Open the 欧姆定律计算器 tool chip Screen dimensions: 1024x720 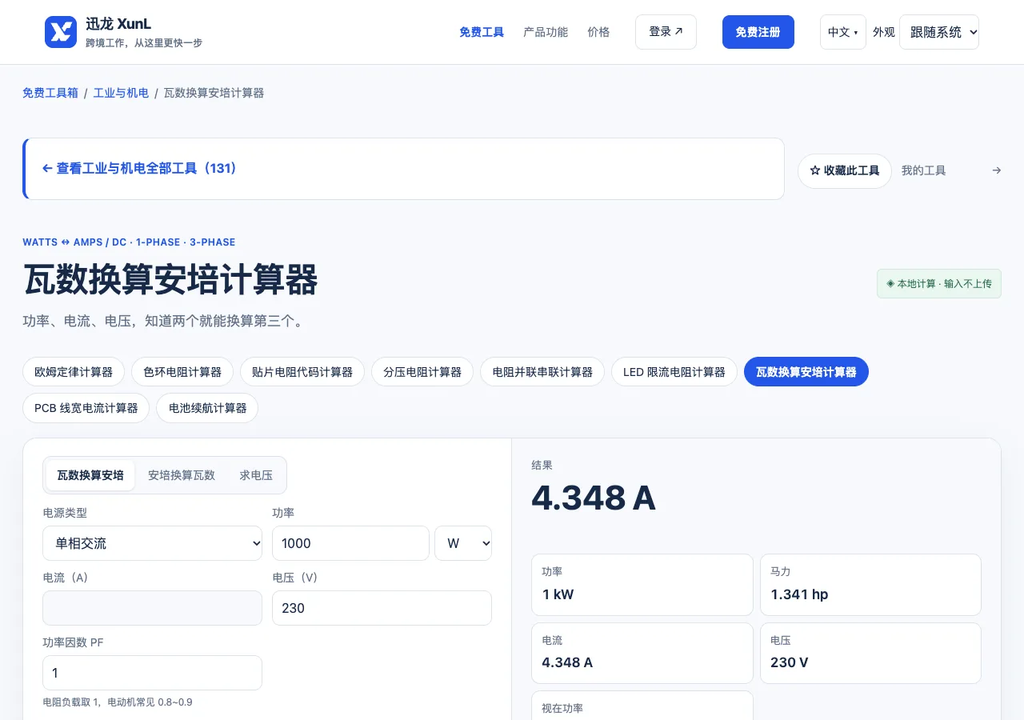74,372
